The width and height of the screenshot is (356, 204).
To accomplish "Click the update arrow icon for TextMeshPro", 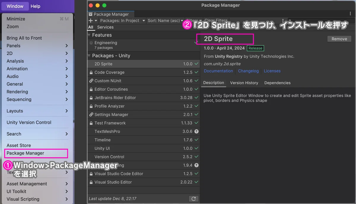I will coord(196,131).
